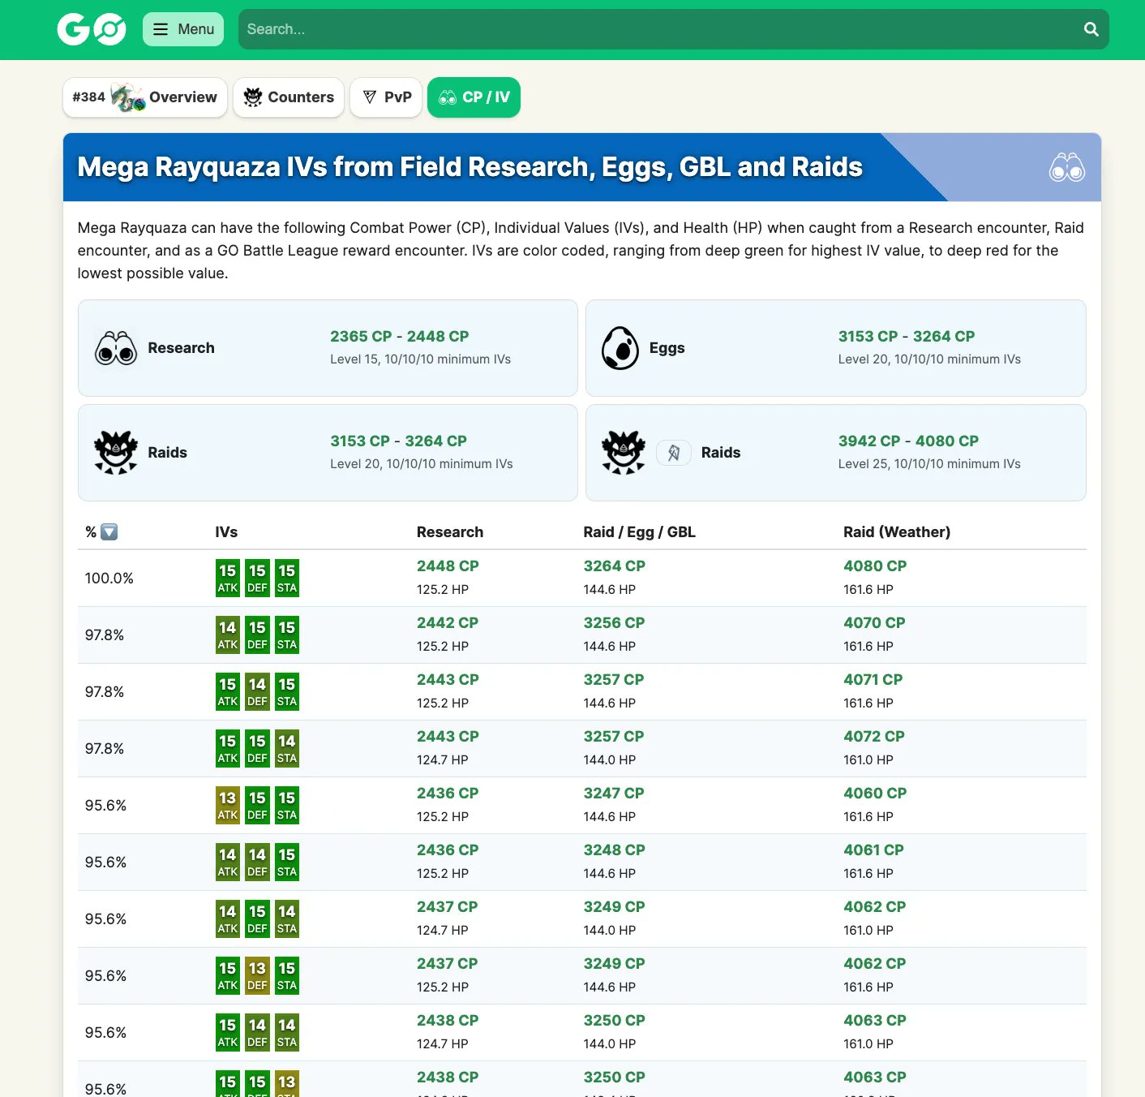The image size is (1145, 1097).
Task: Click the Raid (Weather) column header
Action: coord(897,532)
